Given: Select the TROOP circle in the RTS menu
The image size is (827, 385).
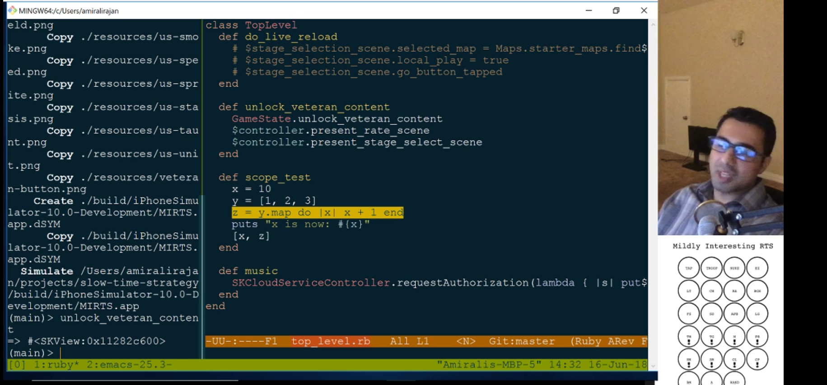Looking at the screenshot, I should [x=711, y=268].
